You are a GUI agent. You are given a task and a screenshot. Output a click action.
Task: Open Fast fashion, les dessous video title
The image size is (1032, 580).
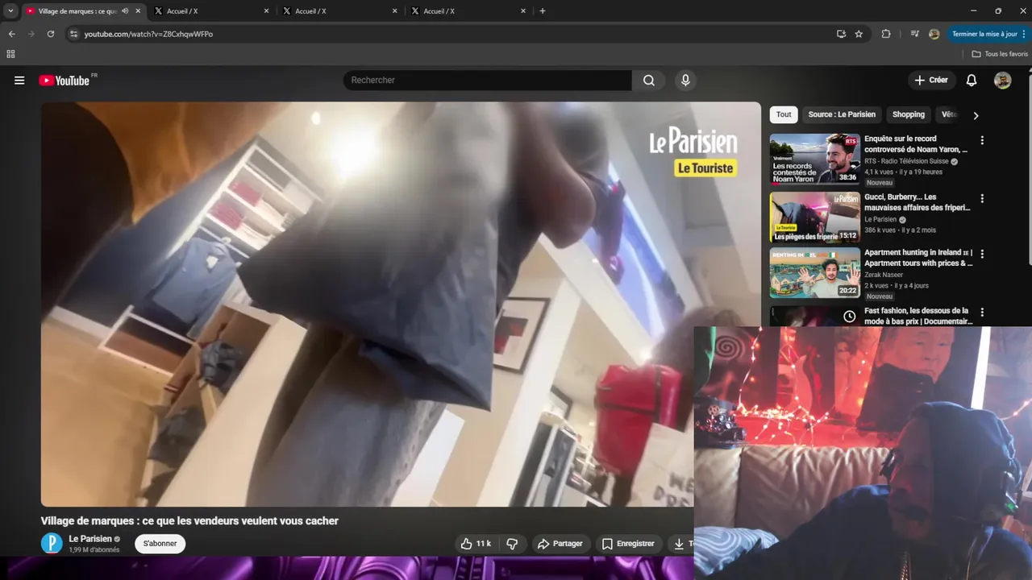917,316
